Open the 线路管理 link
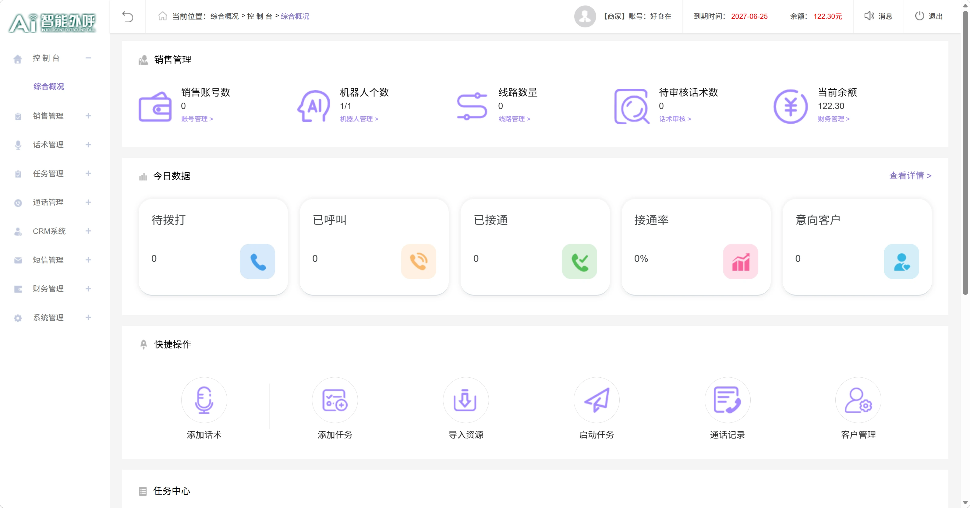 514,118
